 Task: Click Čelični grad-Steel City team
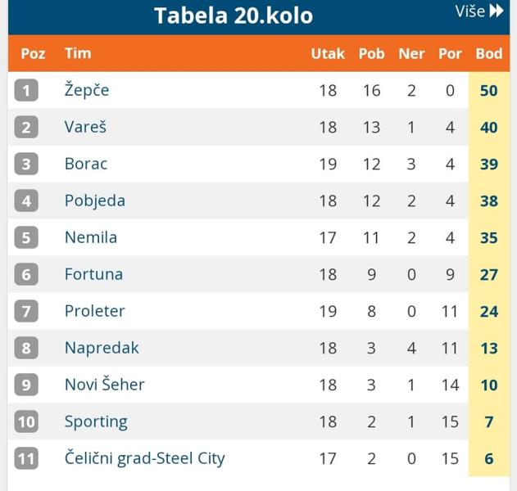[145, 458]
